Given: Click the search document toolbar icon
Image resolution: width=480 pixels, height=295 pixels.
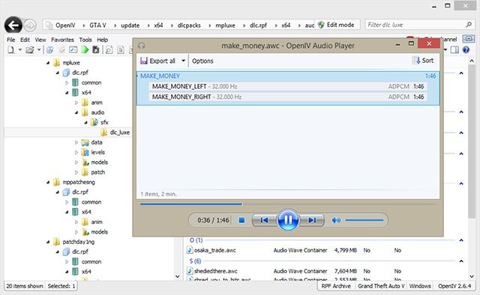Looking at the screenshot, I should [x=109, y=50].
